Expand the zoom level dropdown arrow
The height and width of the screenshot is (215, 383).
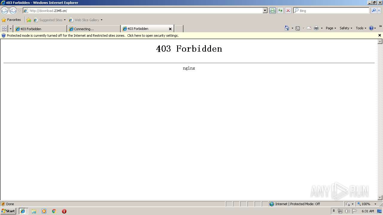tap(375, 204)
